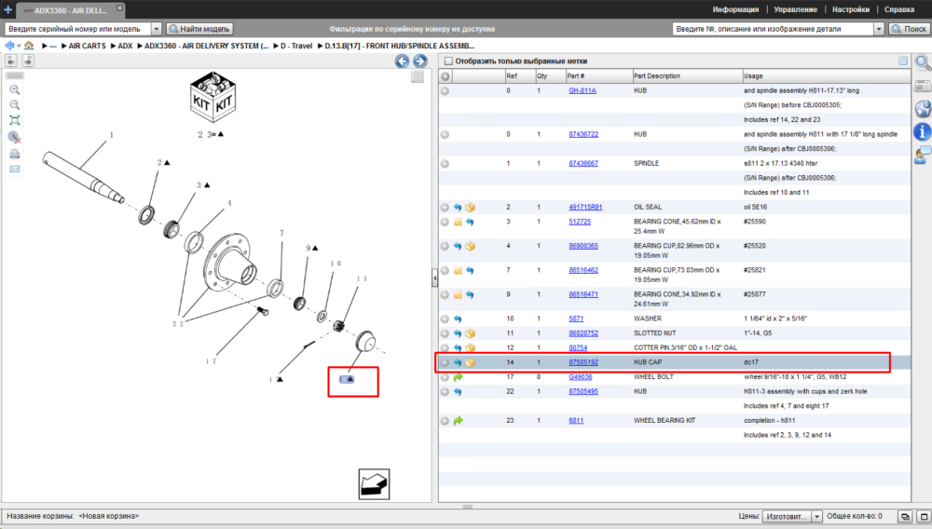Click the yellow note icon in 512725 row
The width and height of the screenshot is (932, 529).
(x=458, y=222)
